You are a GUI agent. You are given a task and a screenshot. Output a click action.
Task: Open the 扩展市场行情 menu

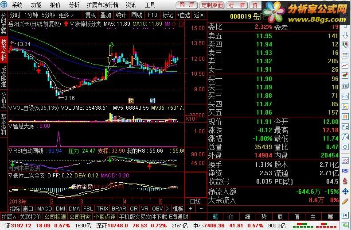coord(102,5)
